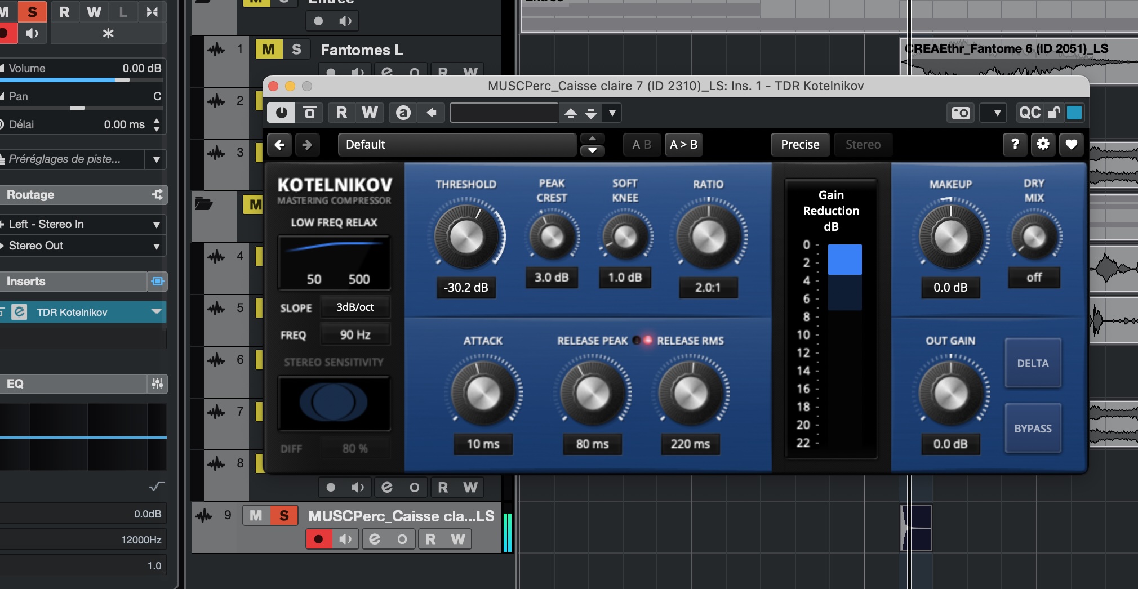
Task: Open the Inserts section tab
Action: tap(73, 281)
